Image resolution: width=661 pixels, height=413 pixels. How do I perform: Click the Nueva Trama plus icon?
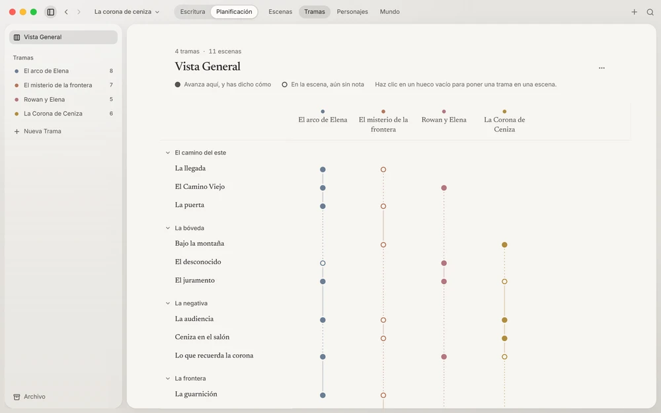[x=17, y=131]
